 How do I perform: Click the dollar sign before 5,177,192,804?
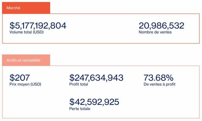click(x=12, y=26)
